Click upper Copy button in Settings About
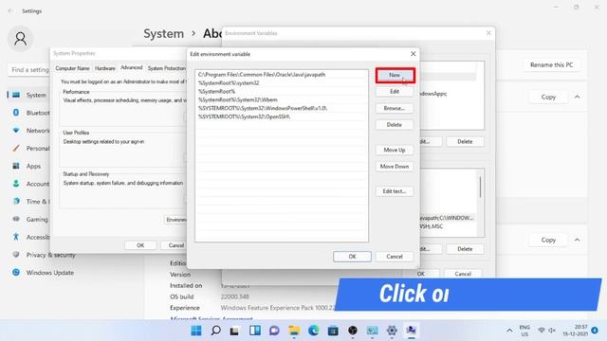Image resolution: width=607 pixels, height=341 pixels. [548, 97]
